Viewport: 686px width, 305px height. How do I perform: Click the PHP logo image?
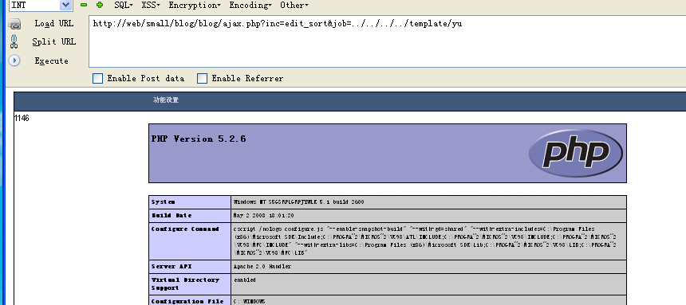click(575, 153)
